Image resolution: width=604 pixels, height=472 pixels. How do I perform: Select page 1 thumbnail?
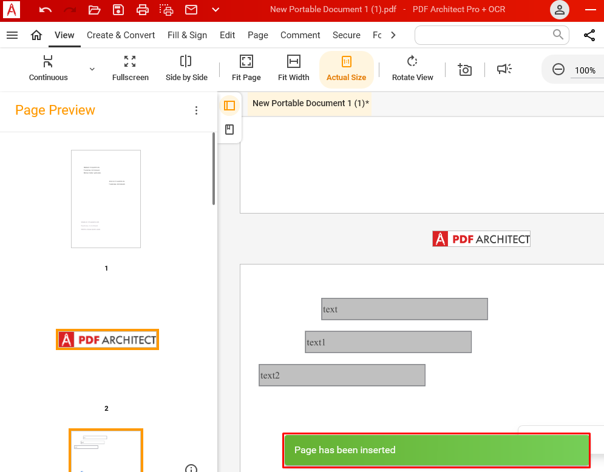point(106,199)
